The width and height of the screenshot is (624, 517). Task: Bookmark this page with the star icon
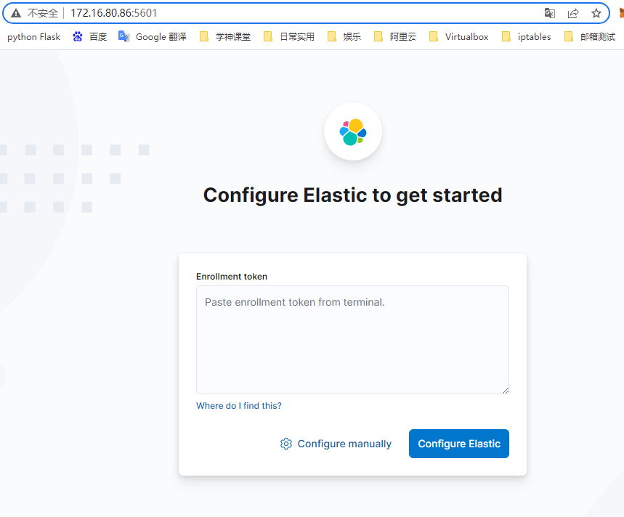pyautogui.click(x=596, y=13)
